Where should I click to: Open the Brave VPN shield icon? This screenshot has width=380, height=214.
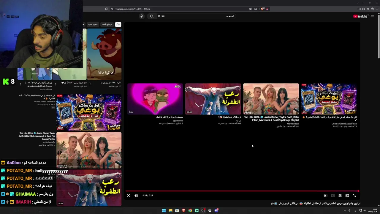(373, 9)
